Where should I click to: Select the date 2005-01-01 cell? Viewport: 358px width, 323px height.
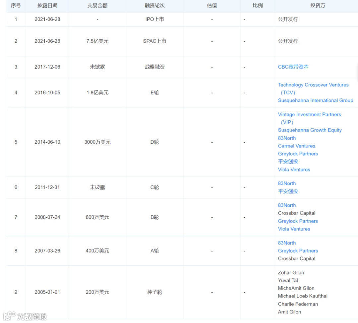[47, 292]
